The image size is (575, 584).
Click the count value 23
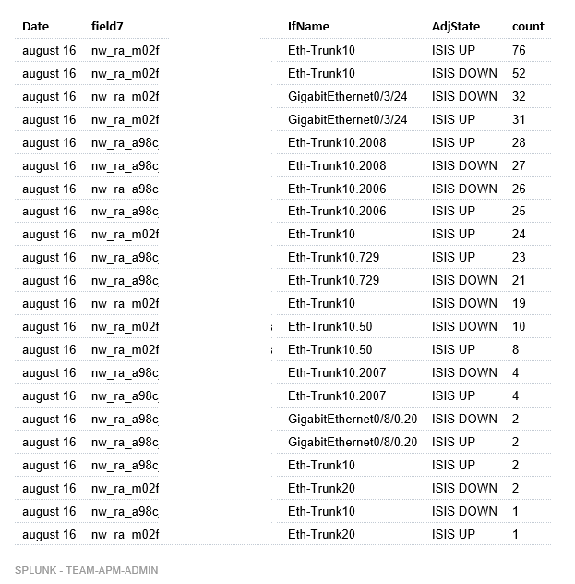coord(519,258)
